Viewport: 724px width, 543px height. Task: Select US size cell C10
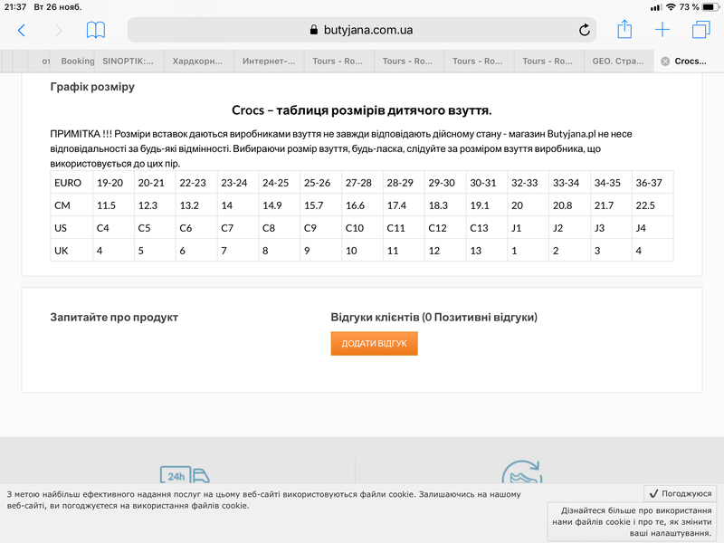pyautogui.click(x=363, y=228)
